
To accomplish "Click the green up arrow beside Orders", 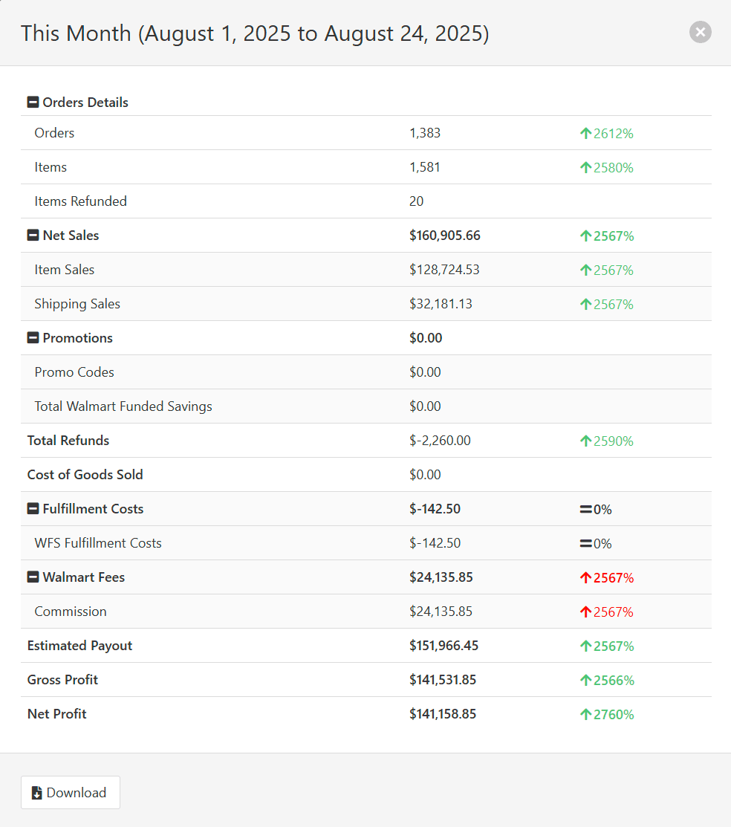I will point(587,133).
